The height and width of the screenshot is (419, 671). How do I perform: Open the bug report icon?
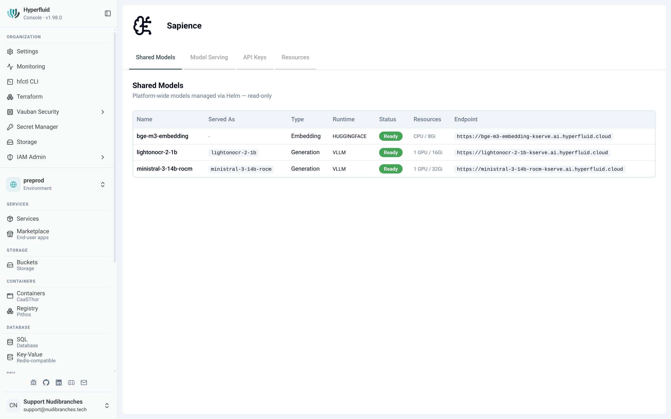34,382
